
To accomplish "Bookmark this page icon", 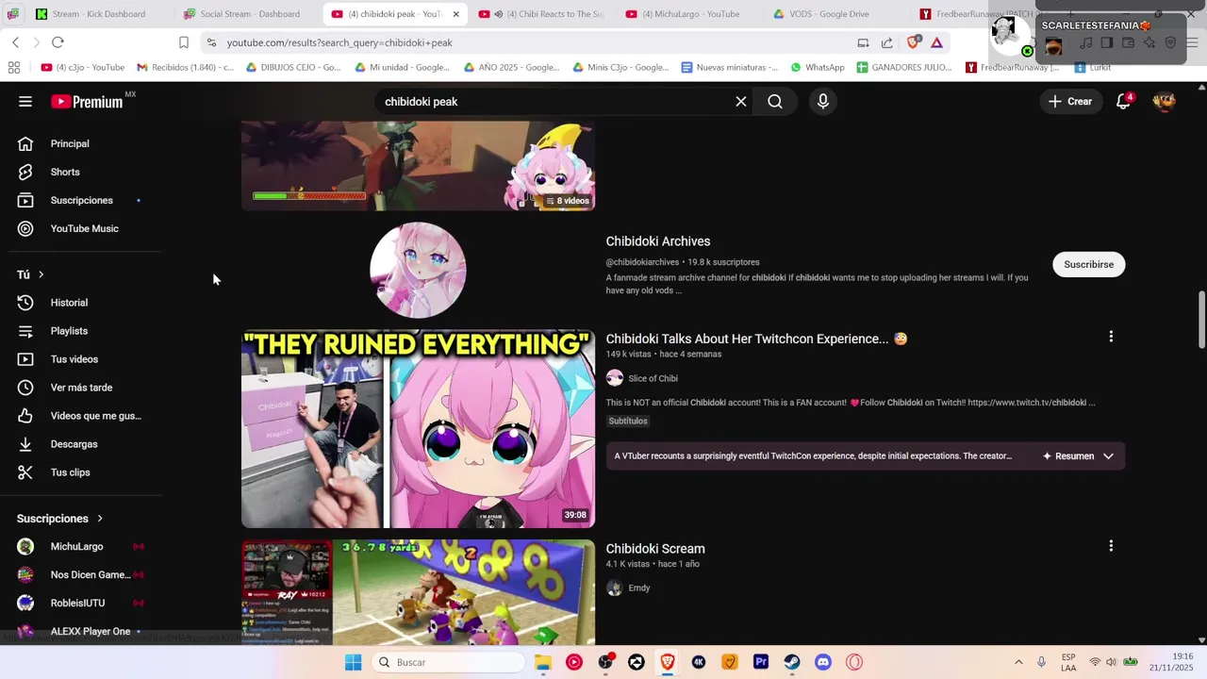I will [x=184, y=42].
